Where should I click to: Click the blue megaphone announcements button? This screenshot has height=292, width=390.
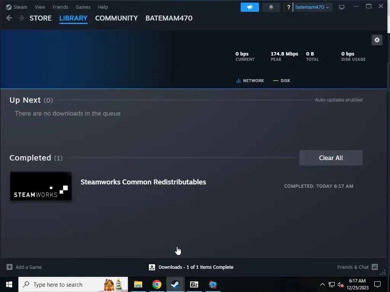pos(250,7)
